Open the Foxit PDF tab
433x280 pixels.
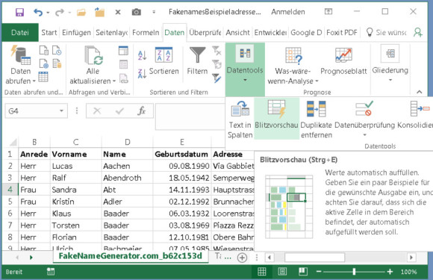[x=342, y=33]
